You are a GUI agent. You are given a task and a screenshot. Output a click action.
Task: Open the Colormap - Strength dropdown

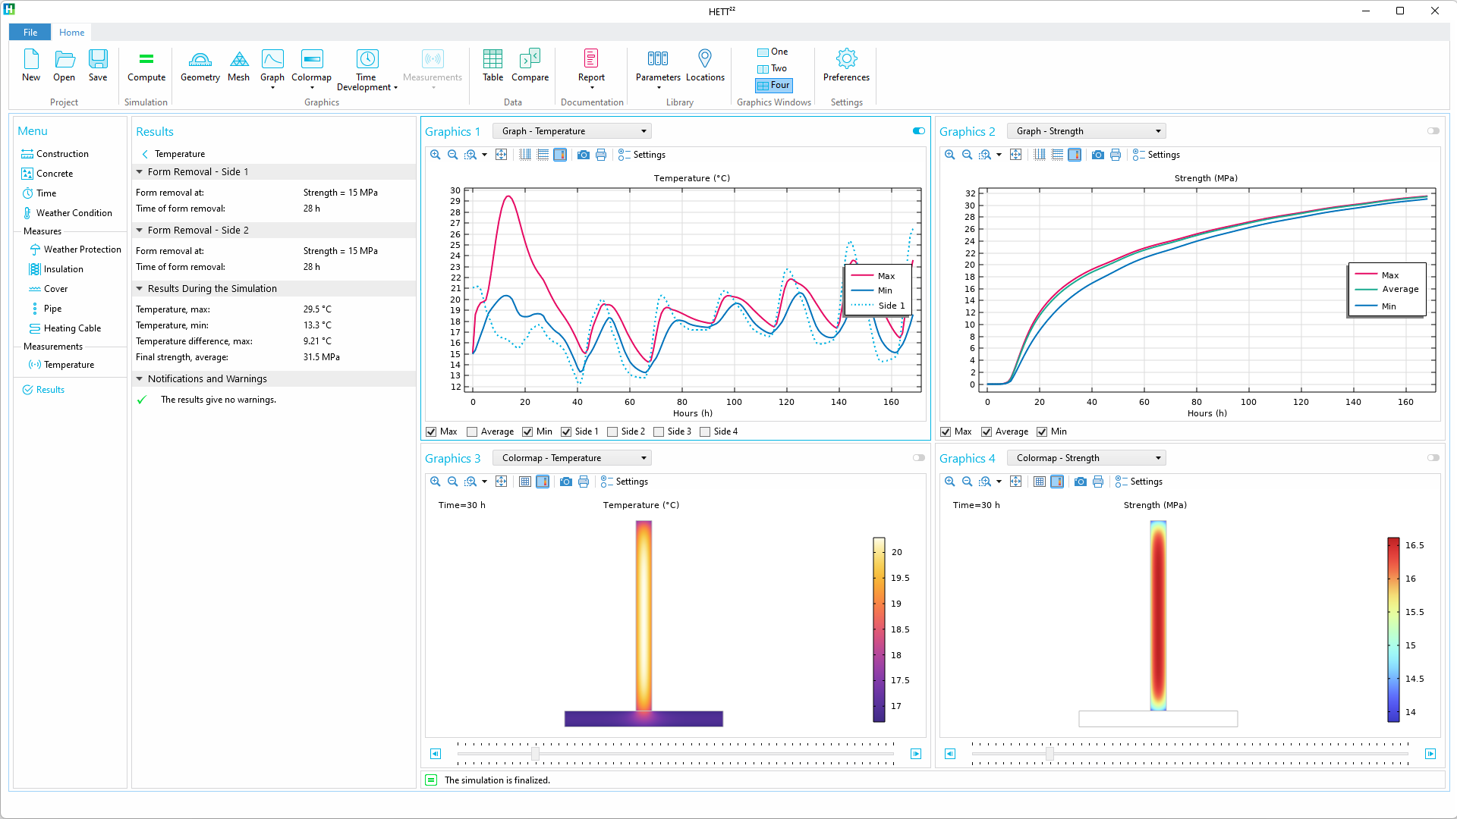1086,458
